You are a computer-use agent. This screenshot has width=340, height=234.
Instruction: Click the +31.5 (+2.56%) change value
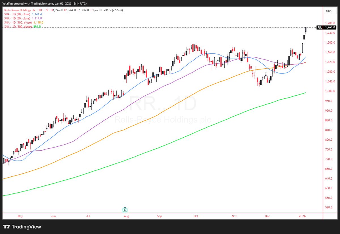point(113,10)
